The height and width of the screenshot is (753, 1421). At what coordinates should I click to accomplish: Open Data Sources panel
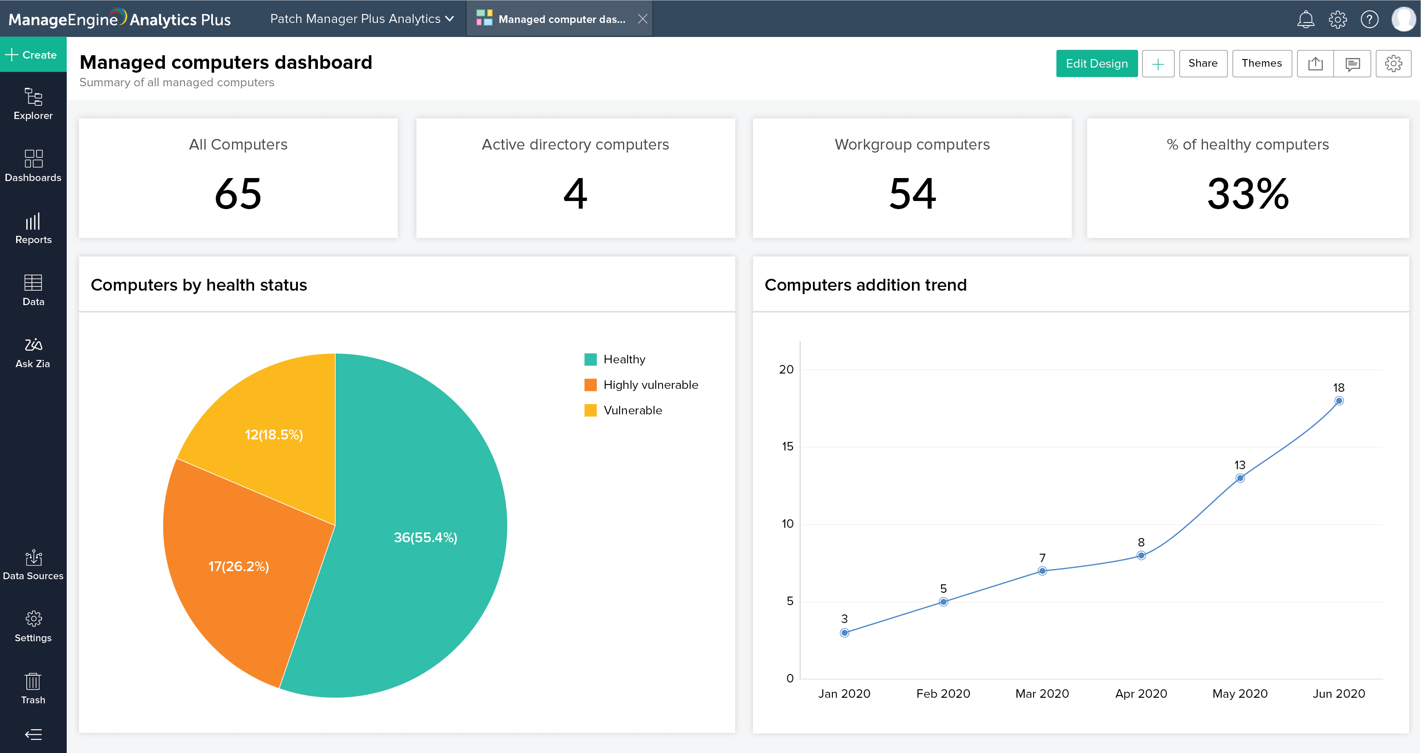pos(33,564)
